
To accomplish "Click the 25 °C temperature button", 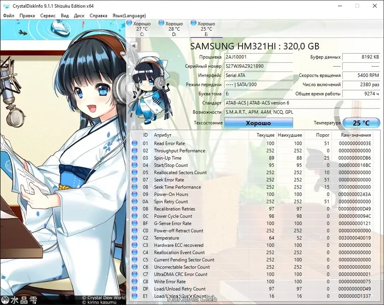I will click(x=361, y=123).
